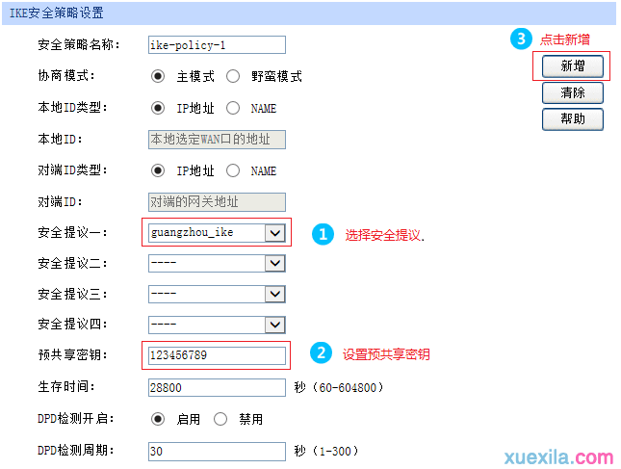Click the 新增 (Add) button

tap(572, 66)
